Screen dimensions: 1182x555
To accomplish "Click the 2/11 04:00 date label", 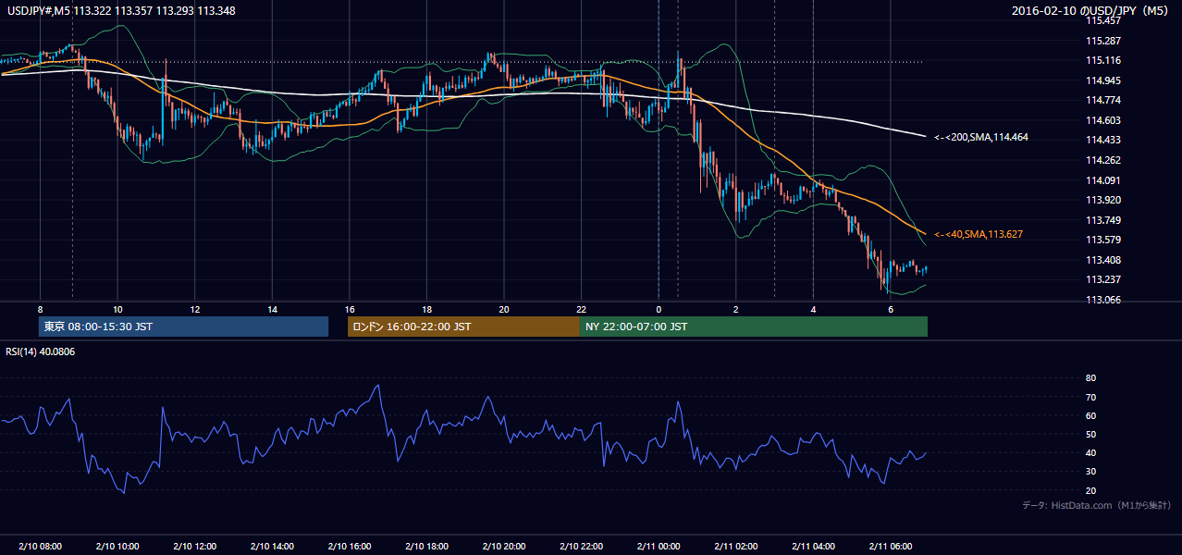I will 813,547.
